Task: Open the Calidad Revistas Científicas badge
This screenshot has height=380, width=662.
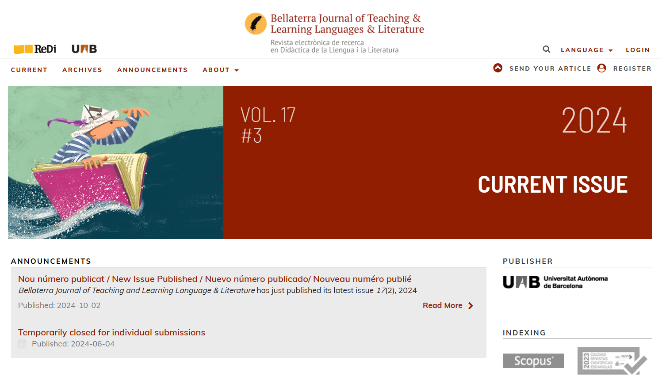Action: pyautogui.click(x=612, y=361)
